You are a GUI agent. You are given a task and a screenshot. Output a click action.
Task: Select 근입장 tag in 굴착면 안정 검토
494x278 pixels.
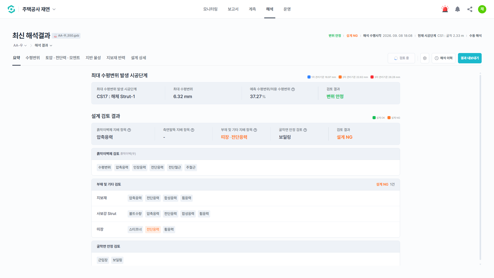[x=103, y=260]
